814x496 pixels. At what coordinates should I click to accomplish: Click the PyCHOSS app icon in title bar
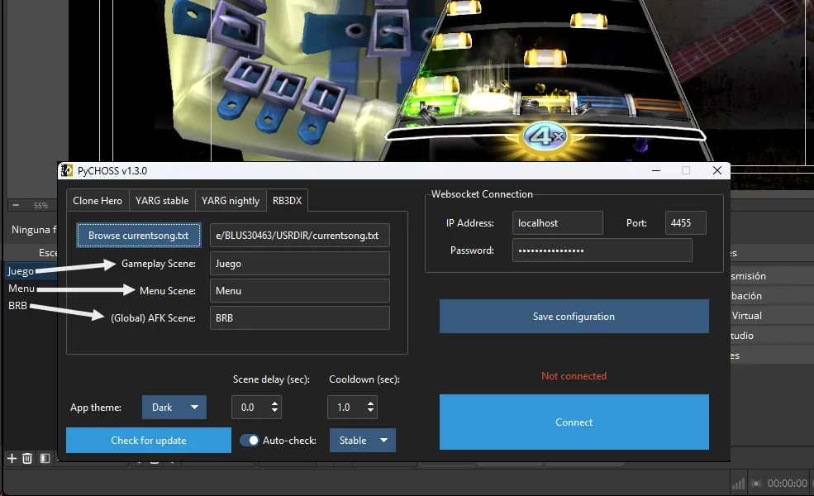[66, 170]
